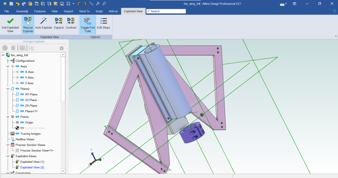Collapse the Planes tree node

click(x=8, y=89)
